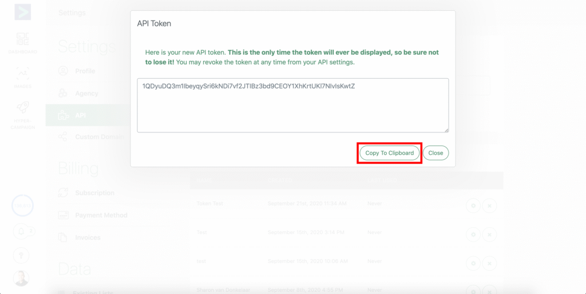The height and width of the screenshot is (294, 586).
Task: Go to the Images section icon
Action: coord(22,76)
